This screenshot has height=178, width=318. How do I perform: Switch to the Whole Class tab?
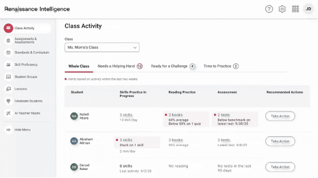click(x=79, y=66)
